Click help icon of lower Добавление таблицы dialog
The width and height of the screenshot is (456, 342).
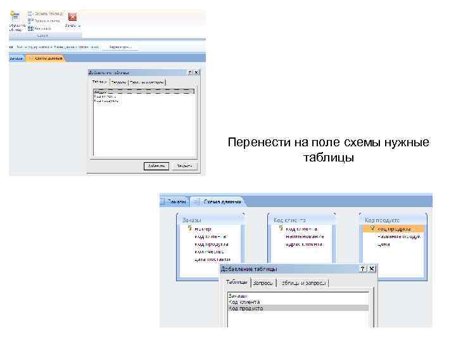pyautogui.click(x=362, y=269)
